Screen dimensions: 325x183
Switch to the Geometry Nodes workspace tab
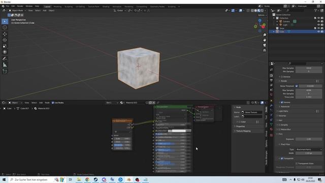pos(157,7)
